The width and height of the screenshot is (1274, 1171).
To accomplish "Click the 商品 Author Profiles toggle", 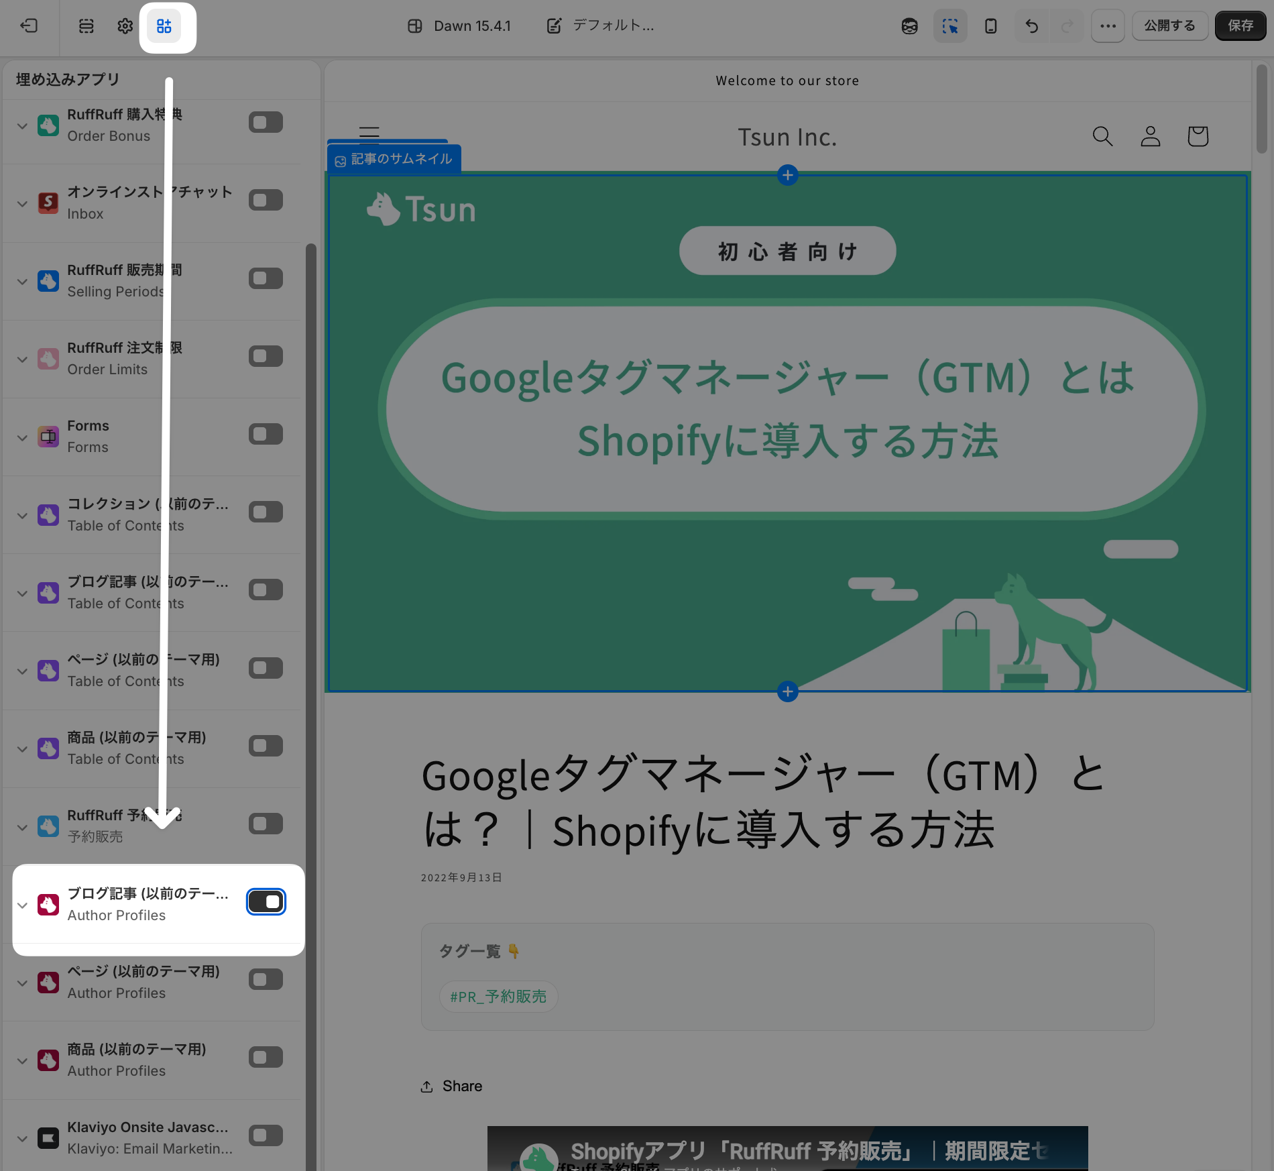I will [266, 1058].
